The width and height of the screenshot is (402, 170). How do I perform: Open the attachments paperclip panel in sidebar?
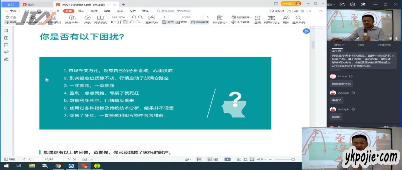6,52
